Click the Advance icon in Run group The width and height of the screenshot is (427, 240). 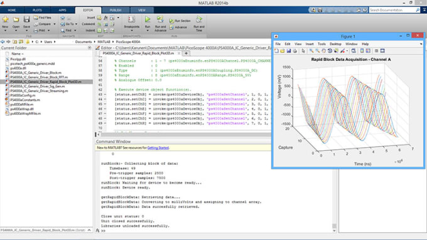click(x=171, y=27)
